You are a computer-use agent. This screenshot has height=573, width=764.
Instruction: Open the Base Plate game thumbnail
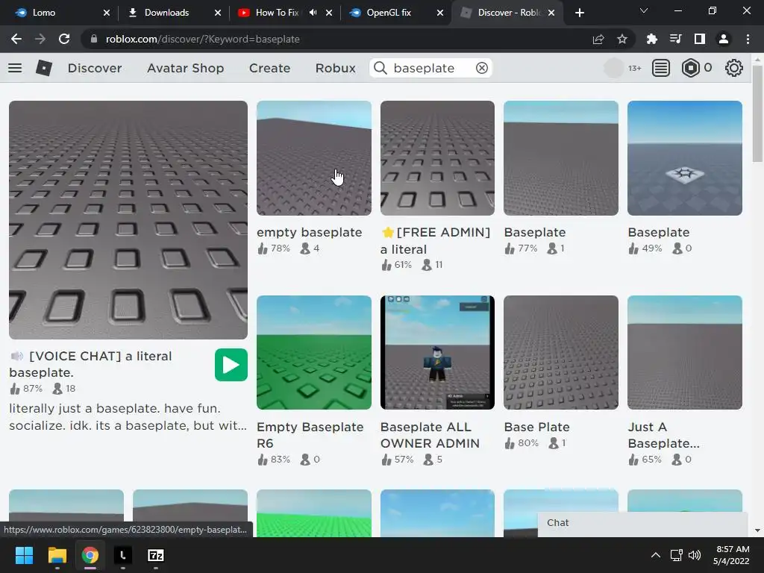point(561,352)
